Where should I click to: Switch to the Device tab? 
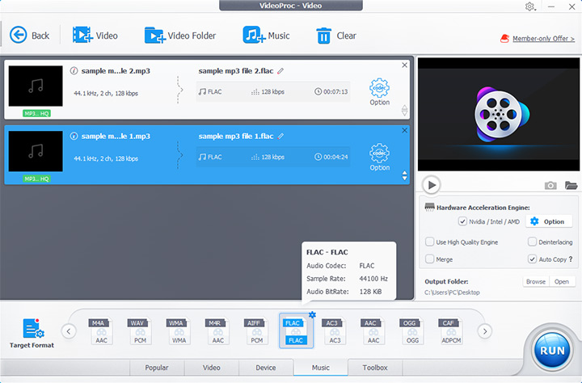tap(266, 368)
